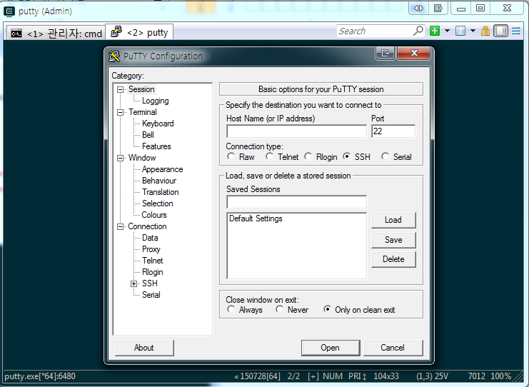This screenshot has height=387, width=529.
Task: Click the cmd console icon on first tab
Action: click(x=16, y=34)
